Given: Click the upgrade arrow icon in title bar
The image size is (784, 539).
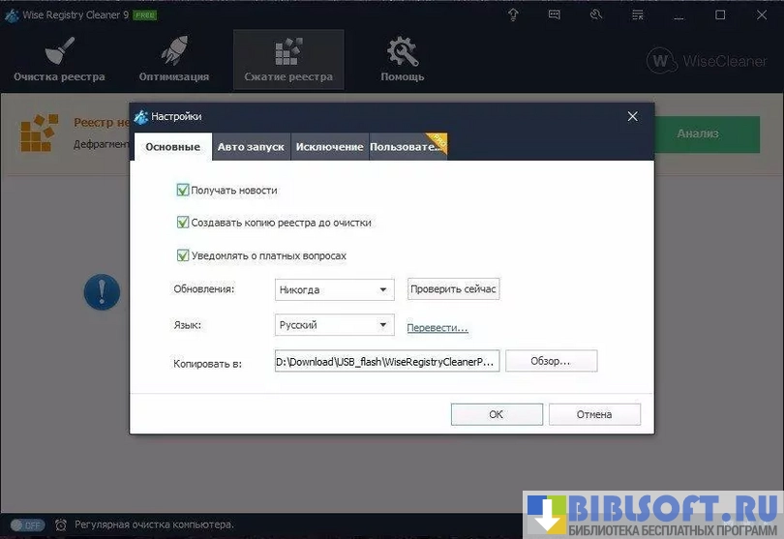Looking at the screenshot, I should click(x=512, y=15).
